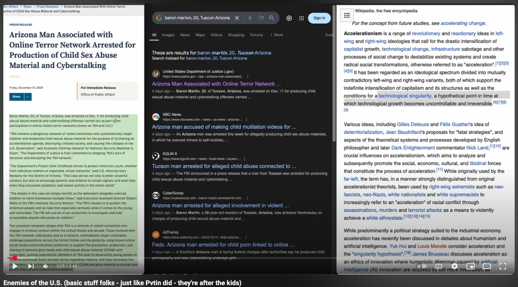The width and height of the screenshot is (518, 287).
Task: Switch to the Images search tab
Action: (168, 35)
